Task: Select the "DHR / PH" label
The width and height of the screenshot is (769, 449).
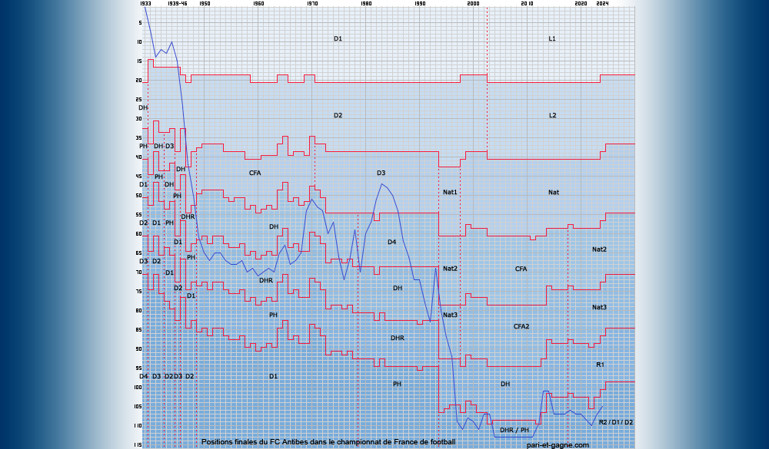Action: (x=514, y=430)
